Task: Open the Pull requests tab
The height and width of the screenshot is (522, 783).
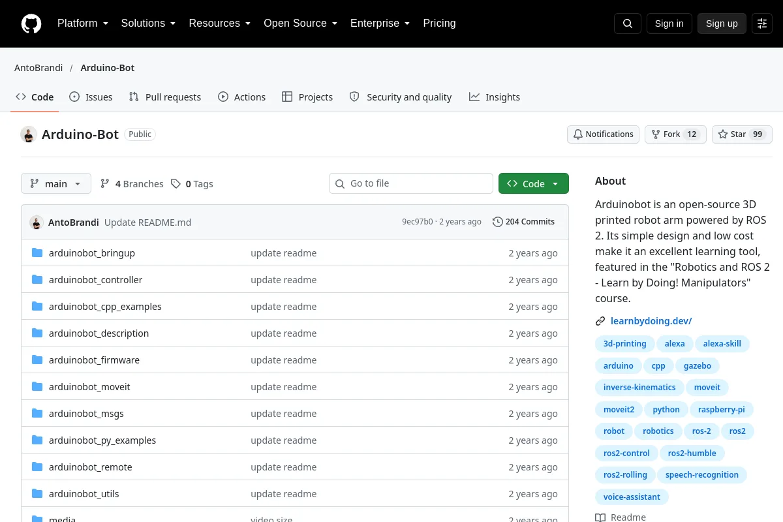Action: [165, 97]
